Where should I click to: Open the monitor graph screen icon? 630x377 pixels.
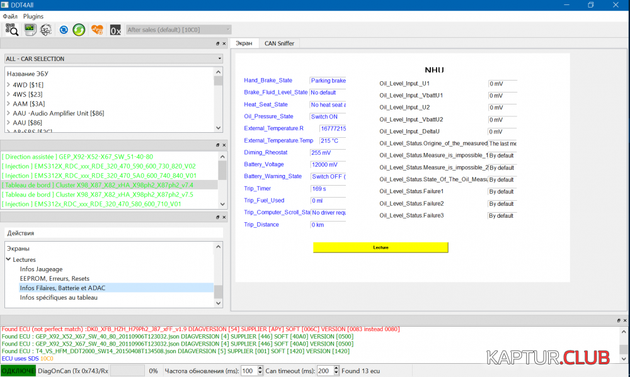(30, 30)
